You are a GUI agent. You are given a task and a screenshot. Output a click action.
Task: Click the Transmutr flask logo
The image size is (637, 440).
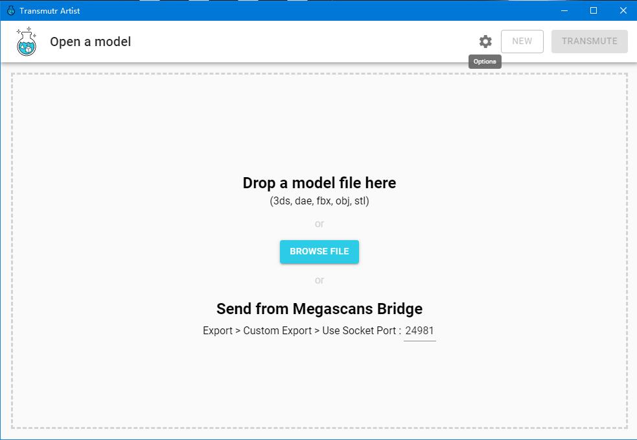[x=27, y=42]
